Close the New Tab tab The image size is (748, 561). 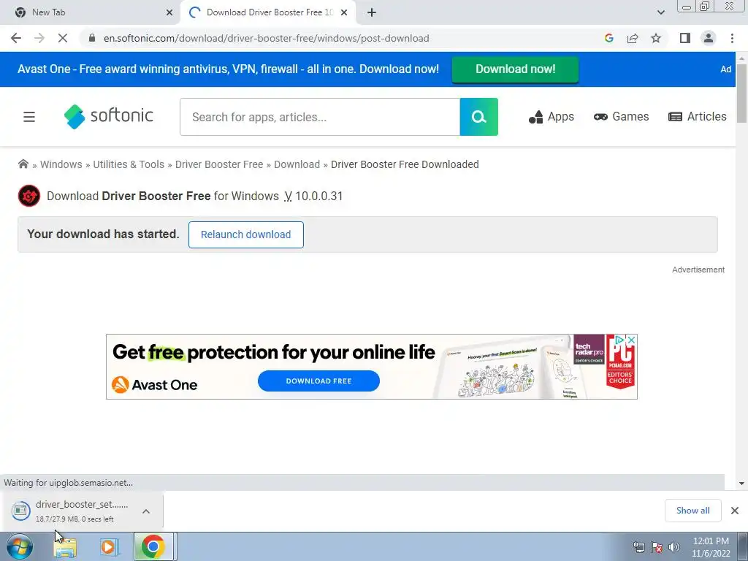coord(169,12)
